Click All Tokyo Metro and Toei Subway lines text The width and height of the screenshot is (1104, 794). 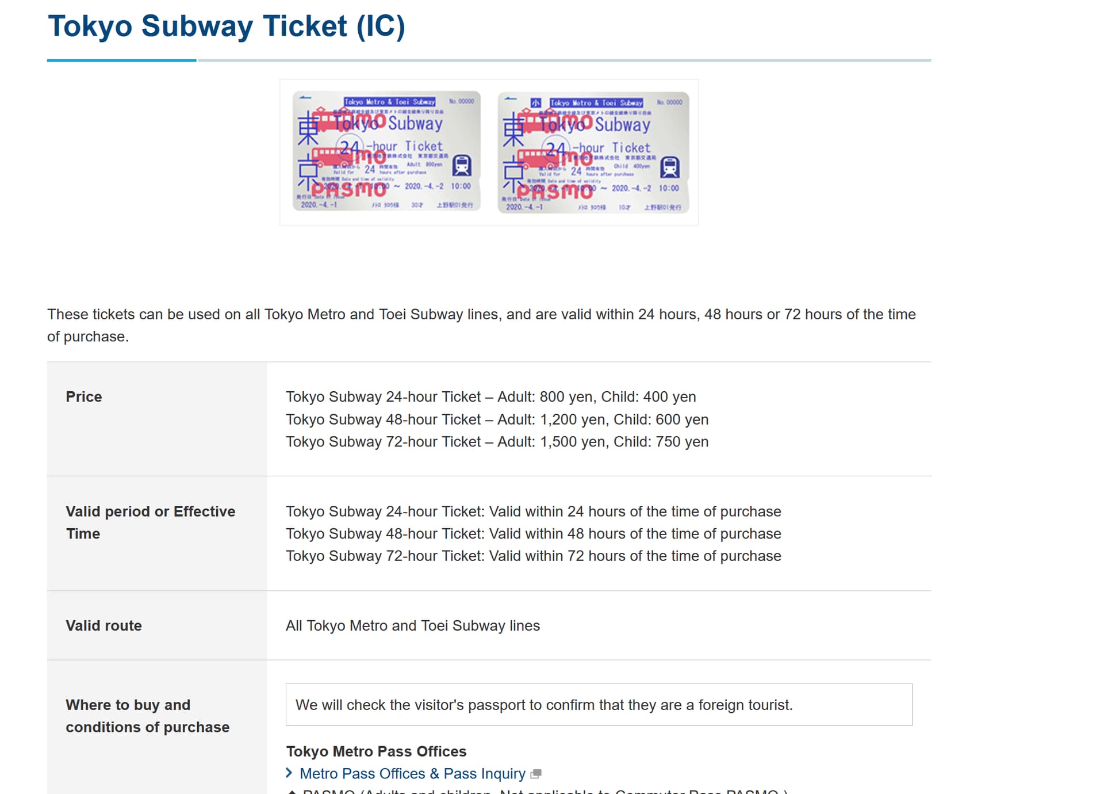[x=413, y=625]
